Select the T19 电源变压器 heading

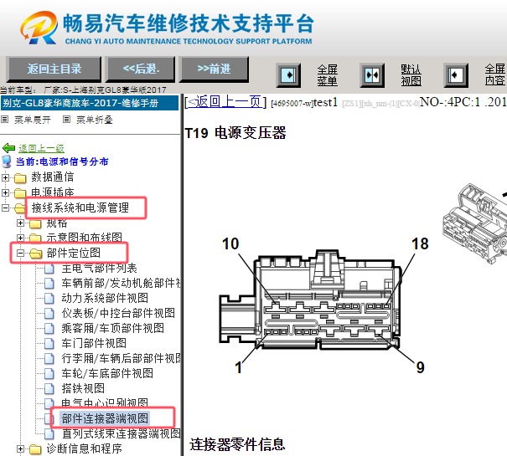235,133
